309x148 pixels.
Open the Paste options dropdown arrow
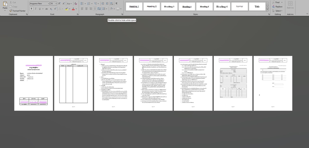click(x=5, y=10)
